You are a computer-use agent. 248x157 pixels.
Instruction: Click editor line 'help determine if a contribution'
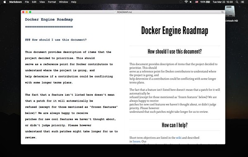[x=69, y=76]
